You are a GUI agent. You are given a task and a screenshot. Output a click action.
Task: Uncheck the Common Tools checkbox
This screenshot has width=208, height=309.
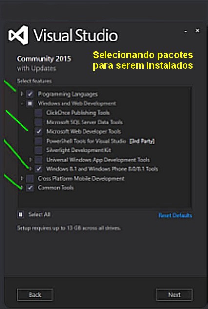tap(30, 188)
